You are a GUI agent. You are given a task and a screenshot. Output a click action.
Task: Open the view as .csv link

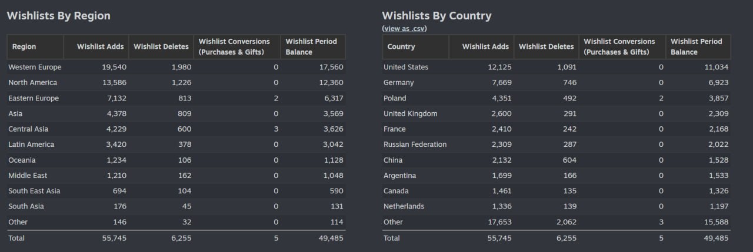404,28
